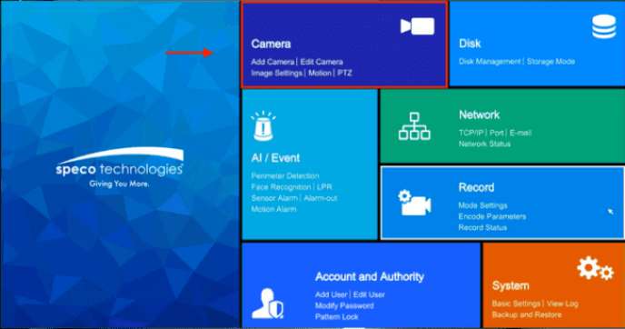Open Disk Management
The image size is (625, 329).
[490, 62]
